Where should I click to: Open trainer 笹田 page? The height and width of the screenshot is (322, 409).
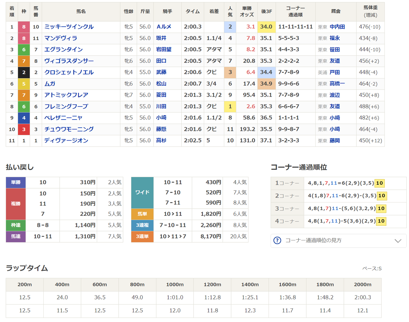335,50
